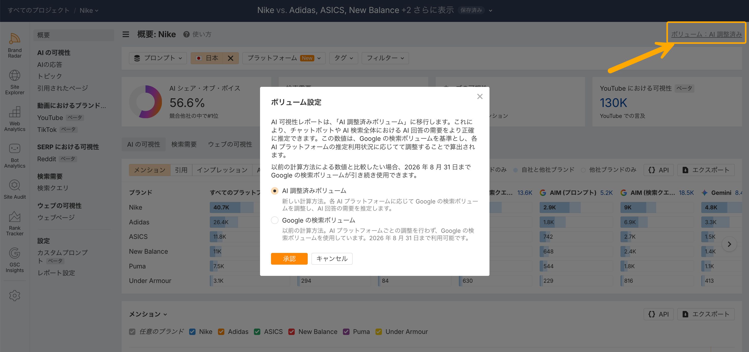Image resolution: width=749 pixels, height=352 pixels.
Task: Click the Japan flag icon in filter
Action: pyautogui.click(x=199, y=58)
